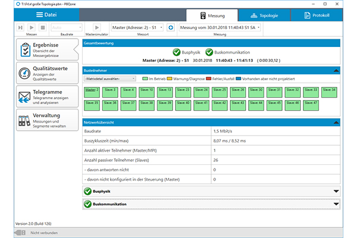Screen dimensions: 357x238
Task: Select the Master 2 participant tile
Action: 92,92
